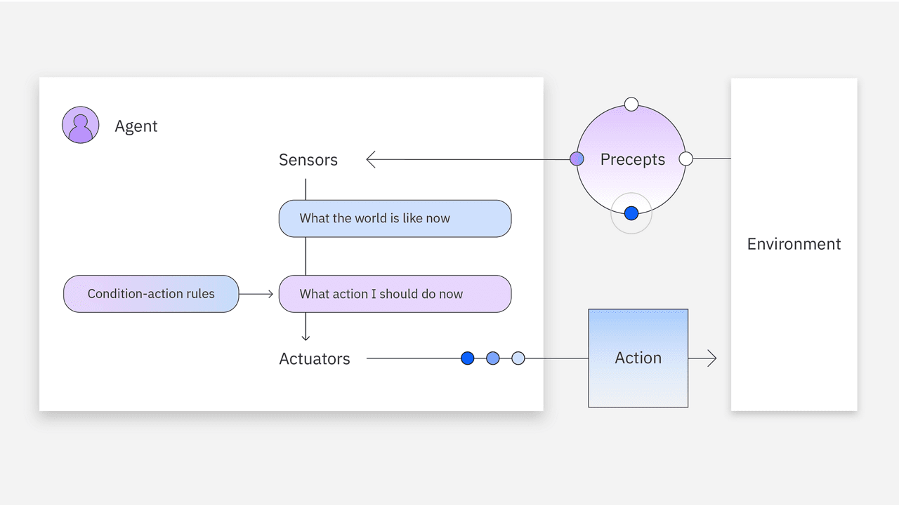Click the white dot right of Precepts

(x=686, y=159)
